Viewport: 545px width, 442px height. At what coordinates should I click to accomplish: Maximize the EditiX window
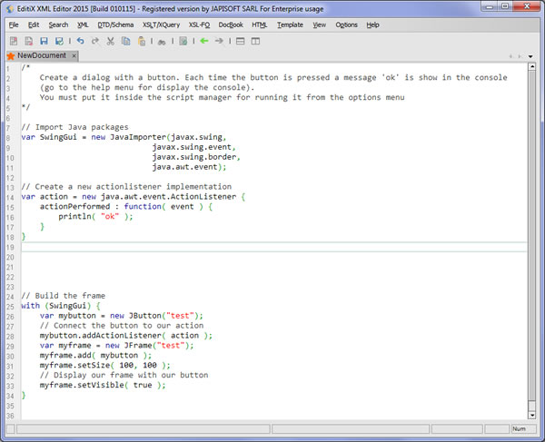click(505, 6)
